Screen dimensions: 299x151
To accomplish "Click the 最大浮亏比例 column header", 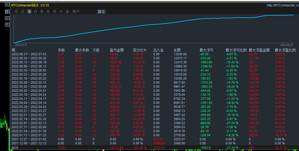I will tap(236, 50).
